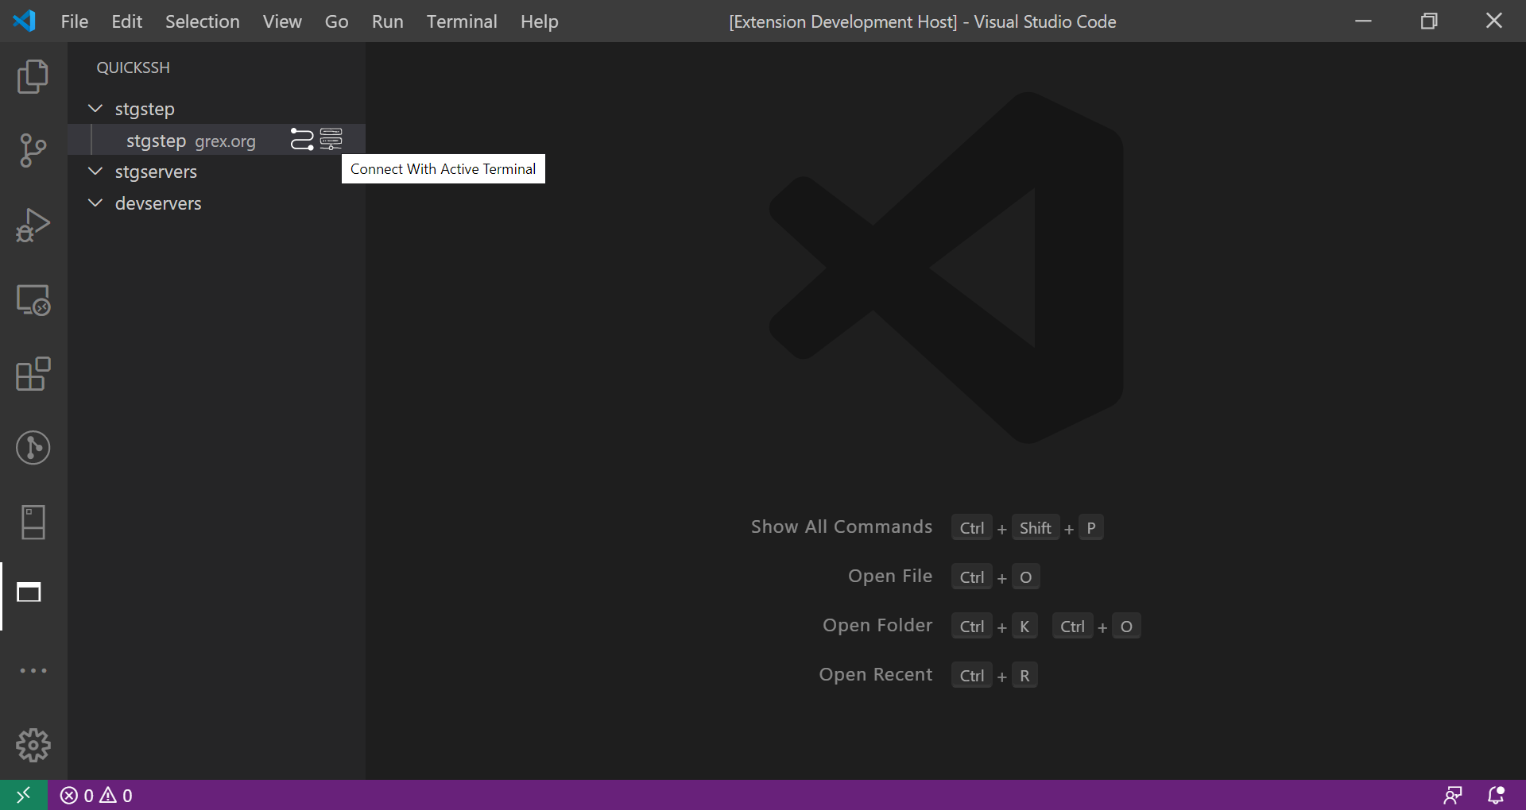1526x810 pixels.
Task: Select the QuickSSH window activity icon
Action: [x=29, y=592]
